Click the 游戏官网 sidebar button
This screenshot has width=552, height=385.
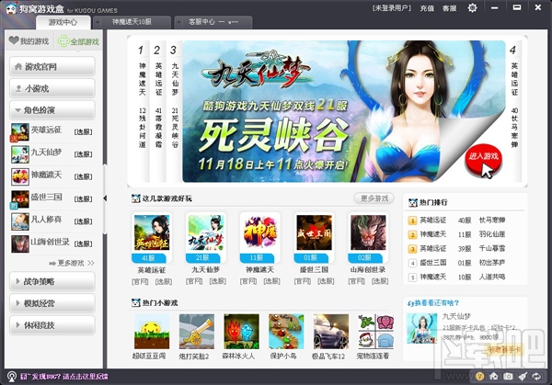click(x=52, y=66)
